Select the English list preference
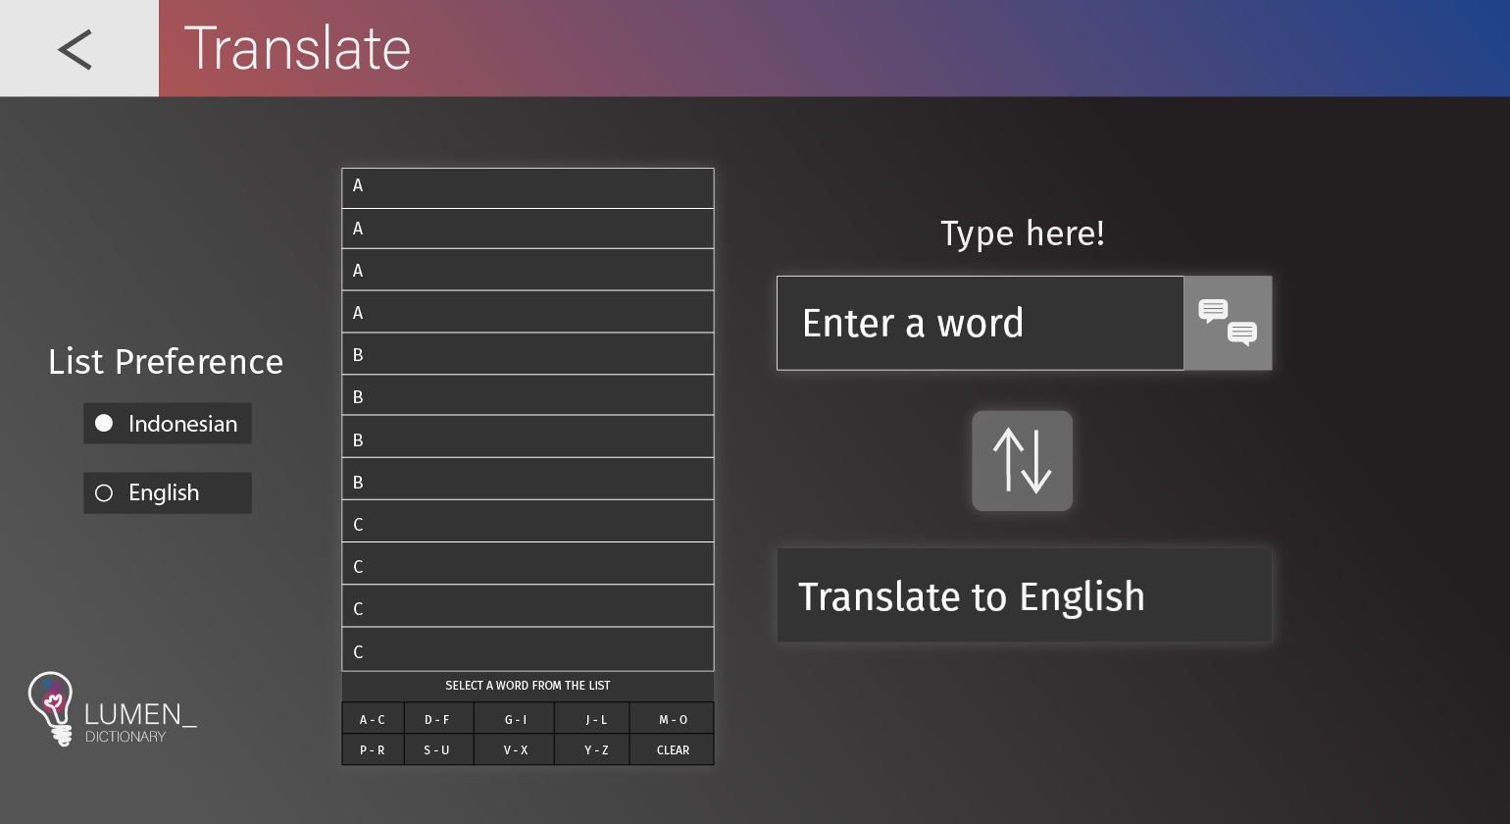 tap(167, 492)
